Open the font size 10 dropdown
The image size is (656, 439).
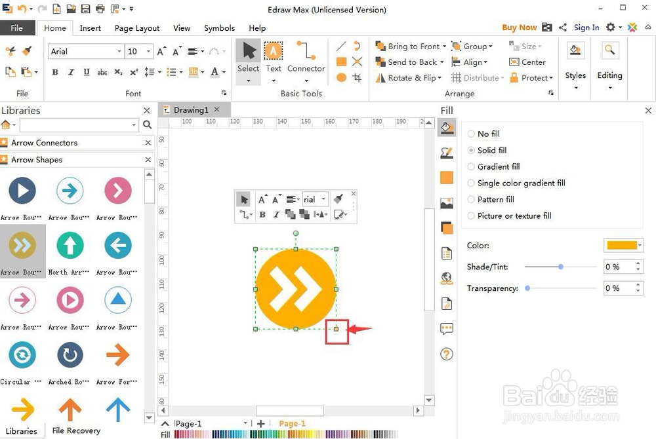(148, 51)
